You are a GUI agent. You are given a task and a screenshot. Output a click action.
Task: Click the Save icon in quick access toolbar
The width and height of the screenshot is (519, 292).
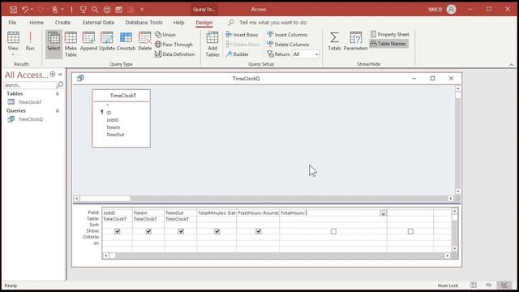(x=13, y=10)
